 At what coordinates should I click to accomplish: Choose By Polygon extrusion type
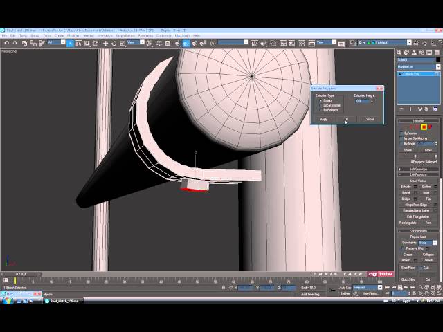point(320,109)
